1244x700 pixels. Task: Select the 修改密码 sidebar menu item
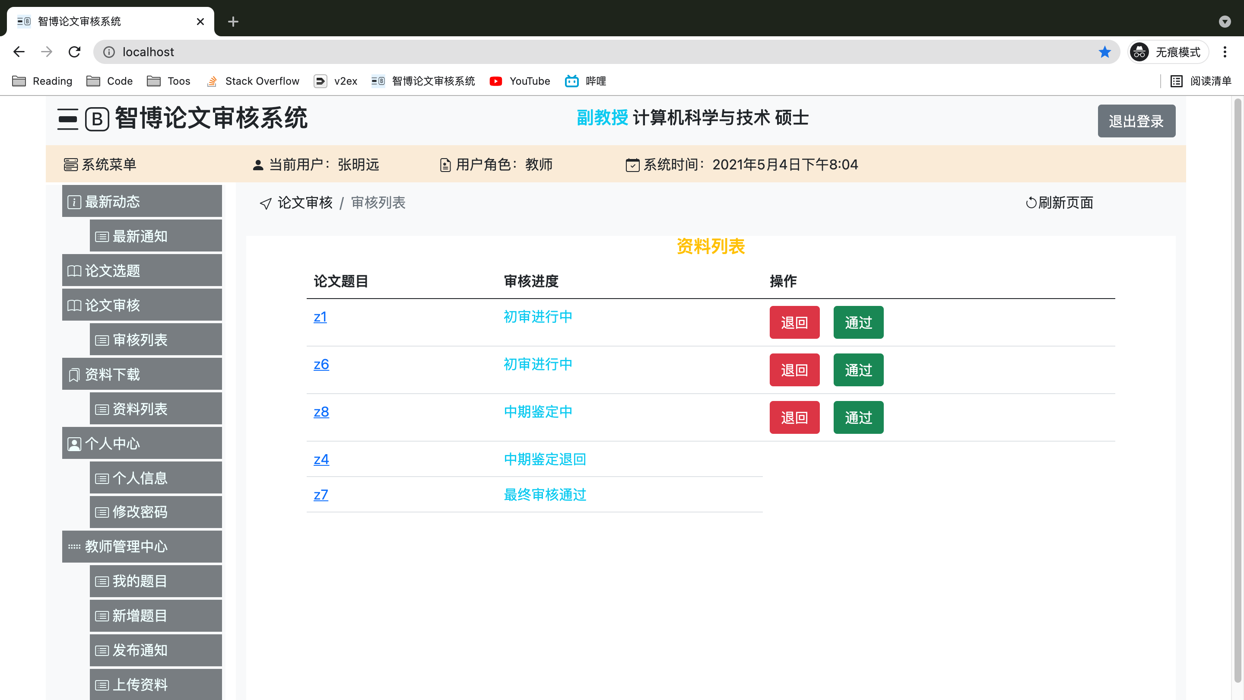point(155,512)
